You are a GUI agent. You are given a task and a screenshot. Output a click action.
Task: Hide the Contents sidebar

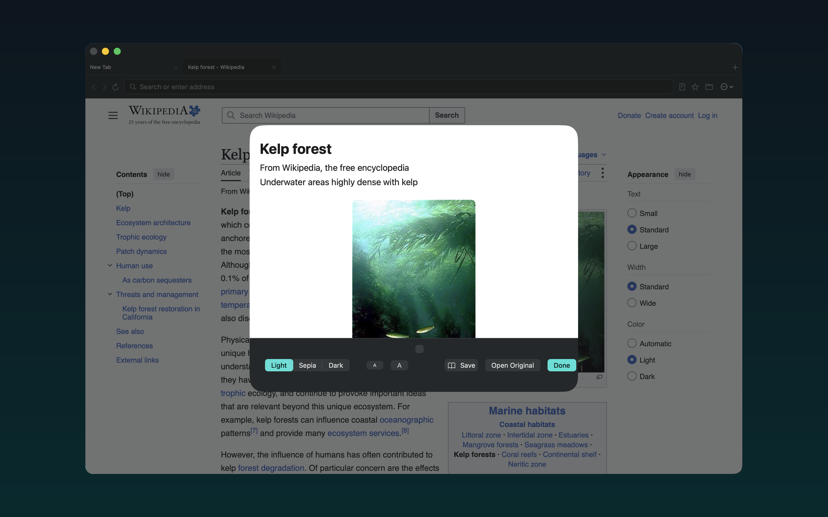point(164,174)
